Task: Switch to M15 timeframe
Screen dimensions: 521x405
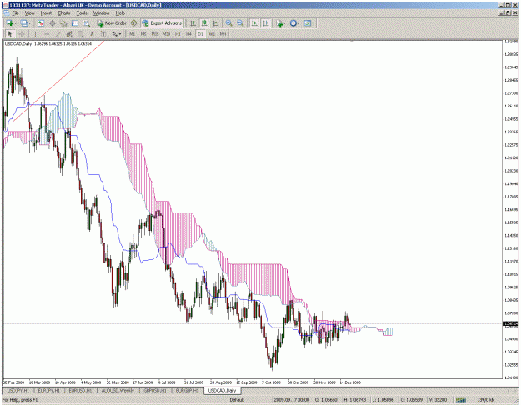Action: click(155, 34)
